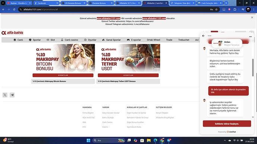The image size is (257, 144).
Task: Open the KYC footer link
Action: tap(84, 127)
